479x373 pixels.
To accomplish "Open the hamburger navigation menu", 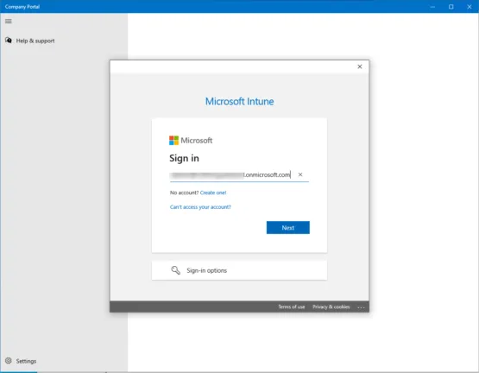I will pyautogui.click(x=9, y=21).
